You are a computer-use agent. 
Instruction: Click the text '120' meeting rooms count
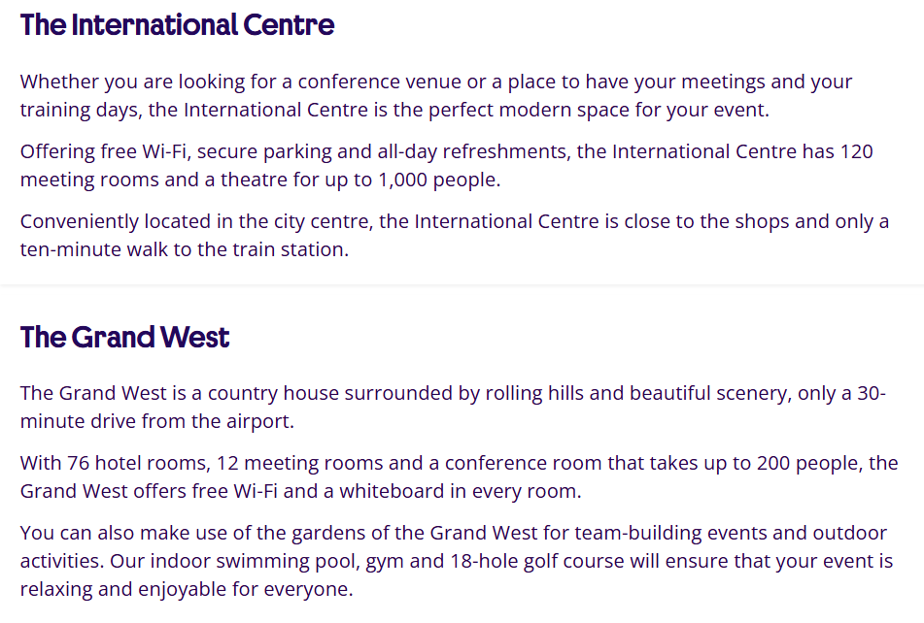[x=856, y=151]
